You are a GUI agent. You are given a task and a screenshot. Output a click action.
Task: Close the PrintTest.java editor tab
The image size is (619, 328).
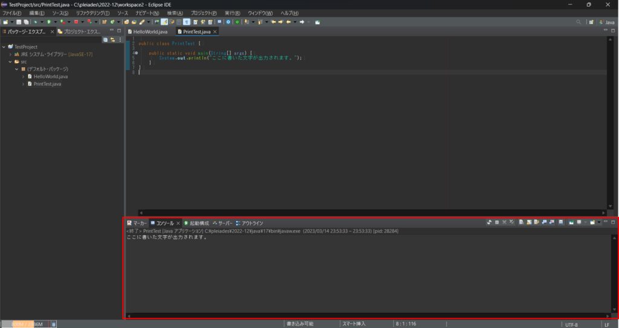215,31
